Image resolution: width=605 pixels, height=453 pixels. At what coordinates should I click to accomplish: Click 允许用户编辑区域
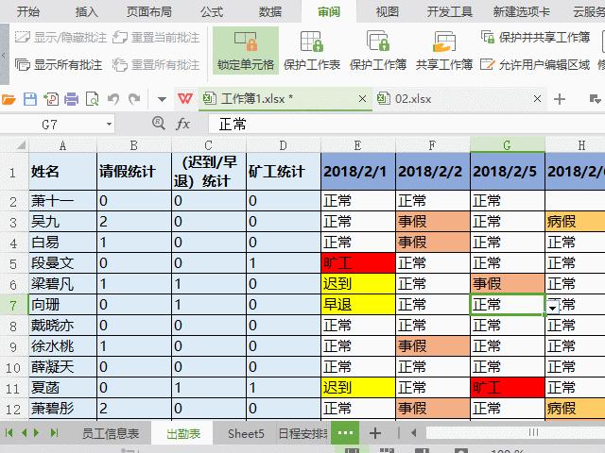click(535, 64)
